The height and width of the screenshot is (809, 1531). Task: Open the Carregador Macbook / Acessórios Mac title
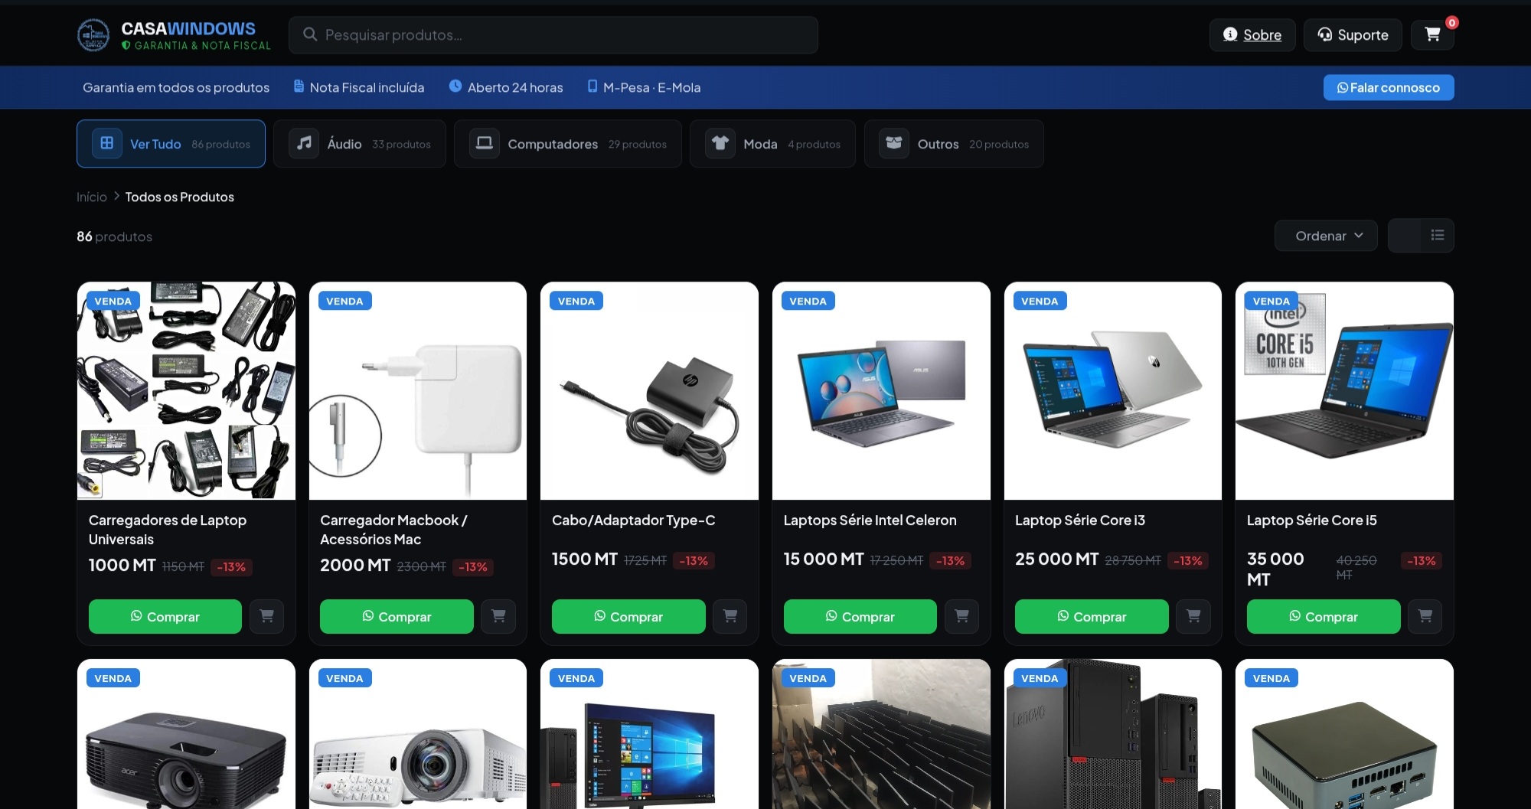click(x=393, y=530)
